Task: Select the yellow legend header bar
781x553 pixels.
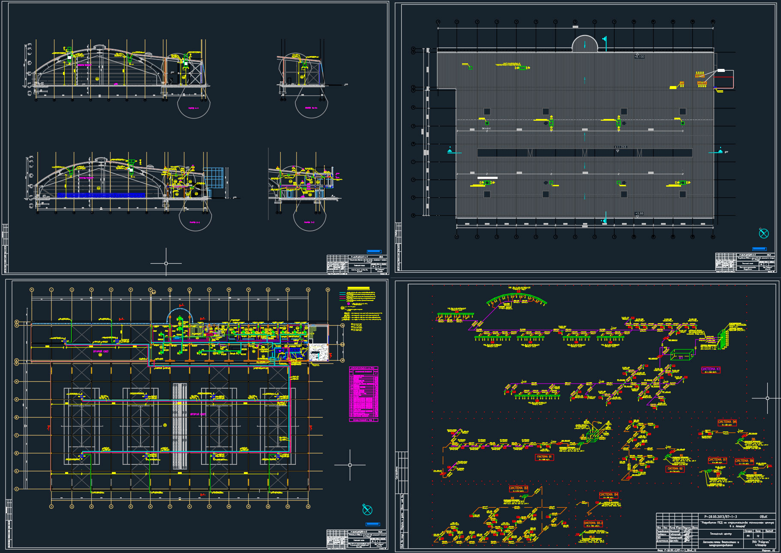Action: (358, 288)
